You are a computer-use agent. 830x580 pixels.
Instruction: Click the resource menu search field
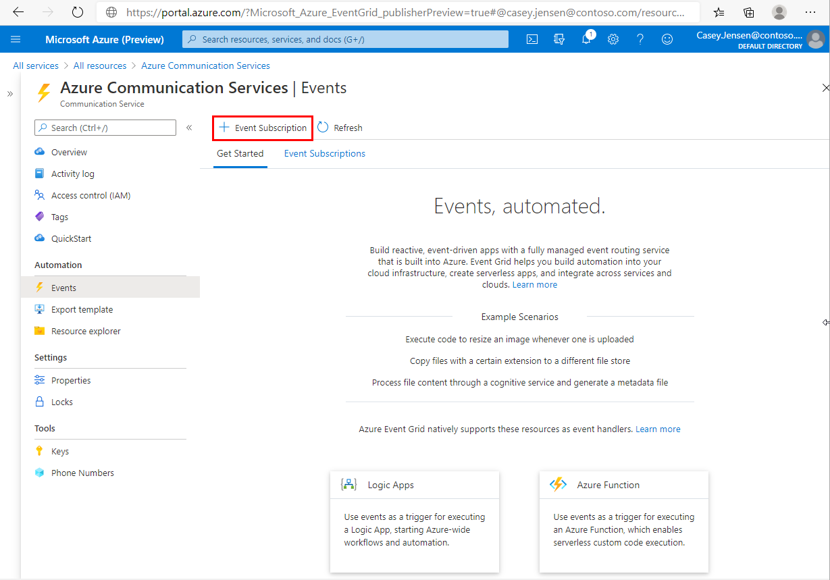click(x=105, y=127)
